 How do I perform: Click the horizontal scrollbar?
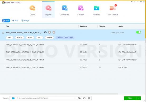[59, 94]
